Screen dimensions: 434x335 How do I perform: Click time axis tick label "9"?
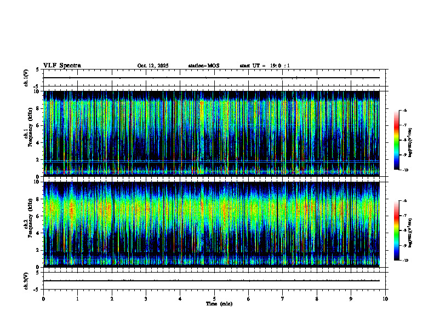(x=351, y=299)
